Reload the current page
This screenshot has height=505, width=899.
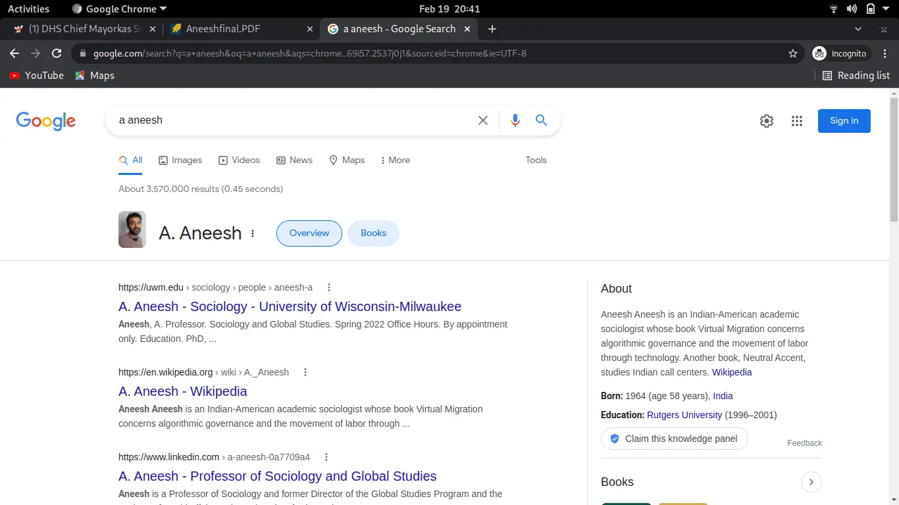57,53
